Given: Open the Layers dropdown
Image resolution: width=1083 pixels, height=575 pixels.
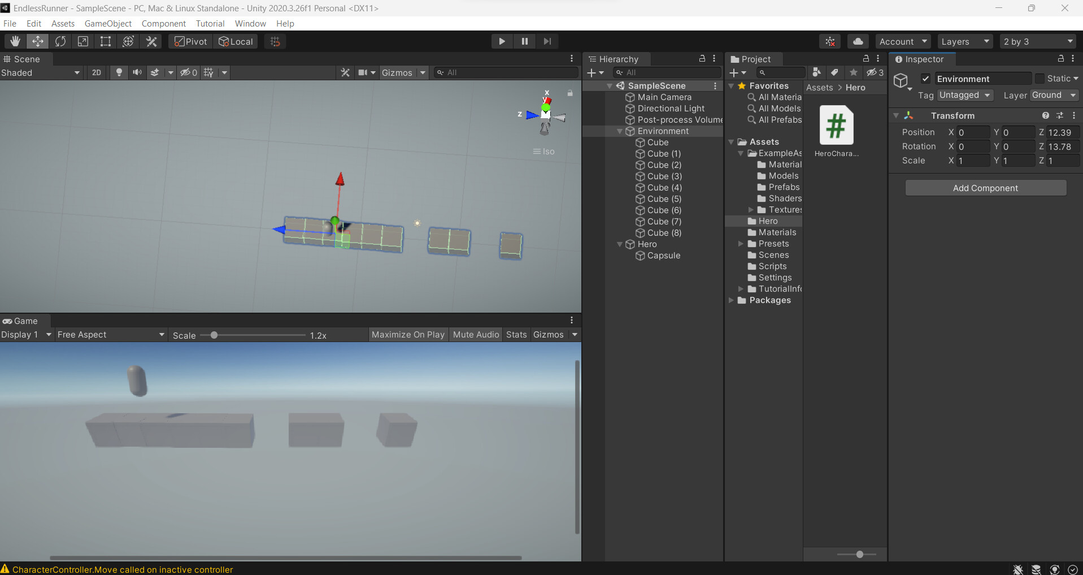Looking at the screenshot, I should pyautogui.click(x=965, y=41).
